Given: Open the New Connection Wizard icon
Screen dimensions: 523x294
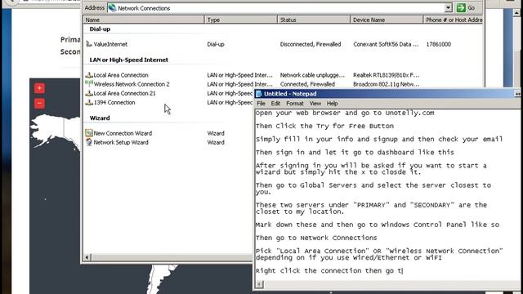Looking at the screenshot, I should [89, 133].
